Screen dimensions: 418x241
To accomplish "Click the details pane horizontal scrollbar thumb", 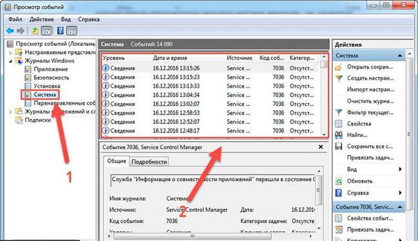I will (192, 237).
